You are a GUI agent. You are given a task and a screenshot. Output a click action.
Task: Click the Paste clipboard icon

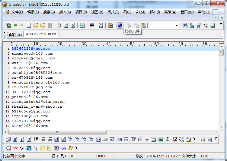click(x=143, y=25)
